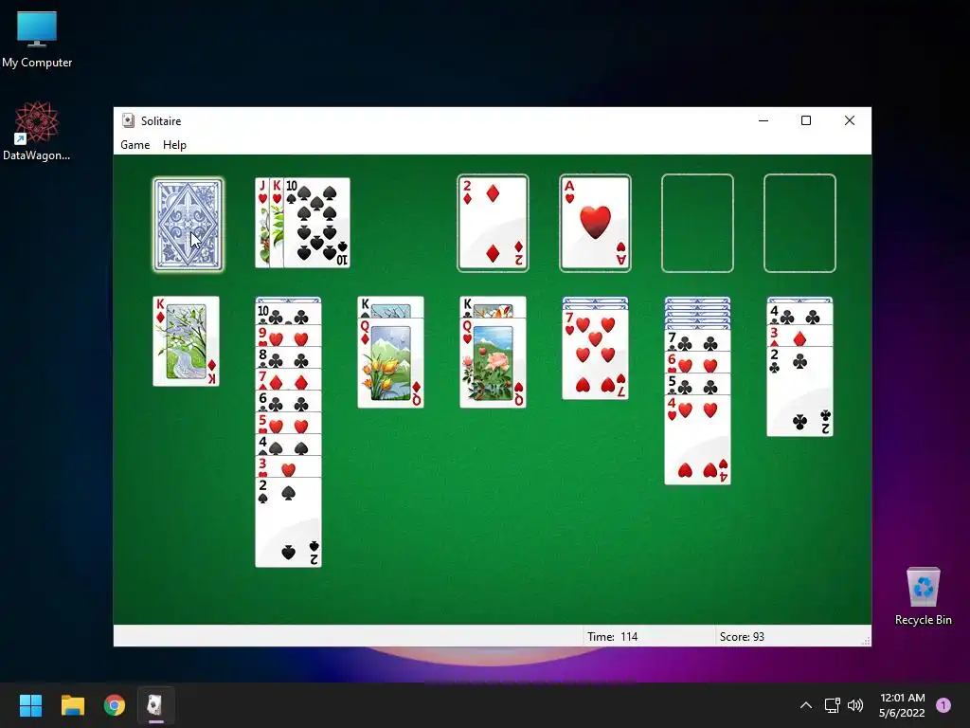Select the 2 of diamonds foundation
Image resolution: width=970 pixels, height=728 pixels.
coord(493,223)
